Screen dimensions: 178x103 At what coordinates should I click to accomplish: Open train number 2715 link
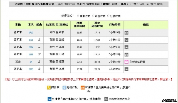click(x=31, y=33)
